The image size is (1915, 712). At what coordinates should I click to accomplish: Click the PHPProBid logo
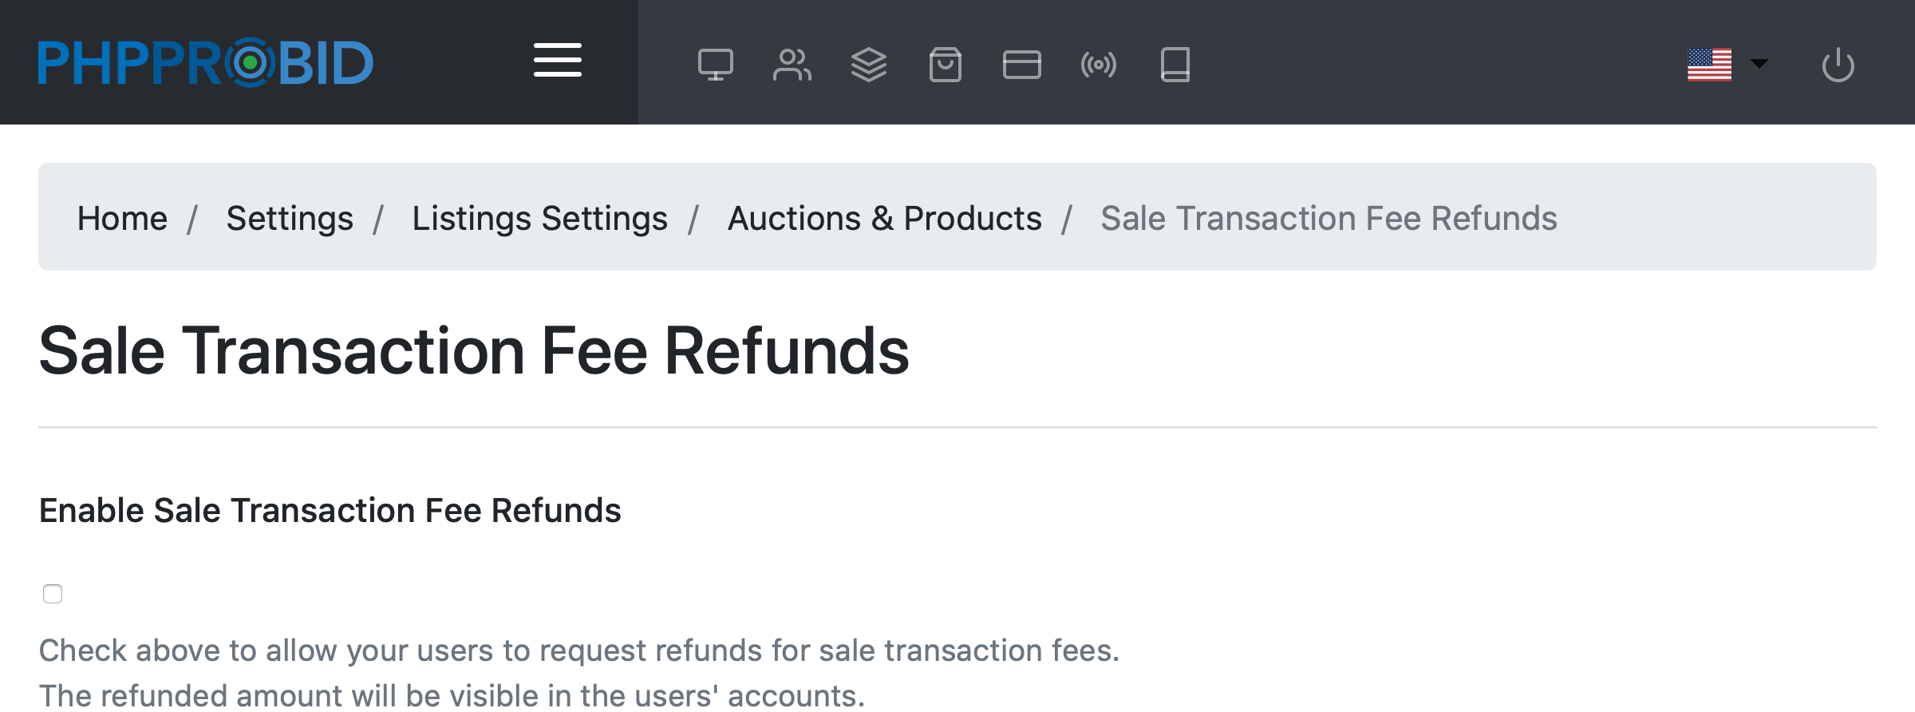[x=206, y=62]
